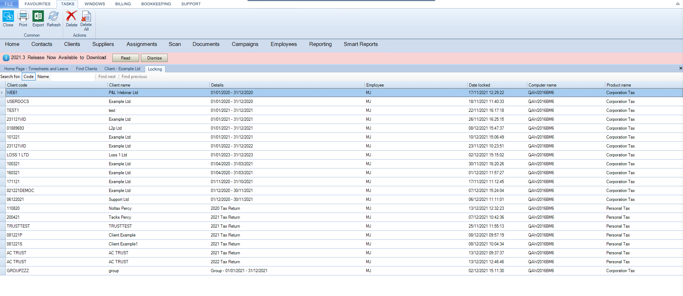Open Suppliers in navigation bar

(103, 44)
